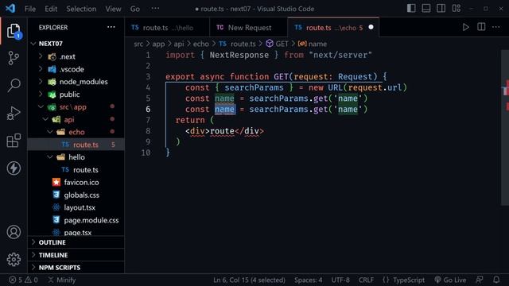This screenshot has height=286, width=509.
Task: Toggle the primary side bar layout icon
Action: click(x=411, y=8)
